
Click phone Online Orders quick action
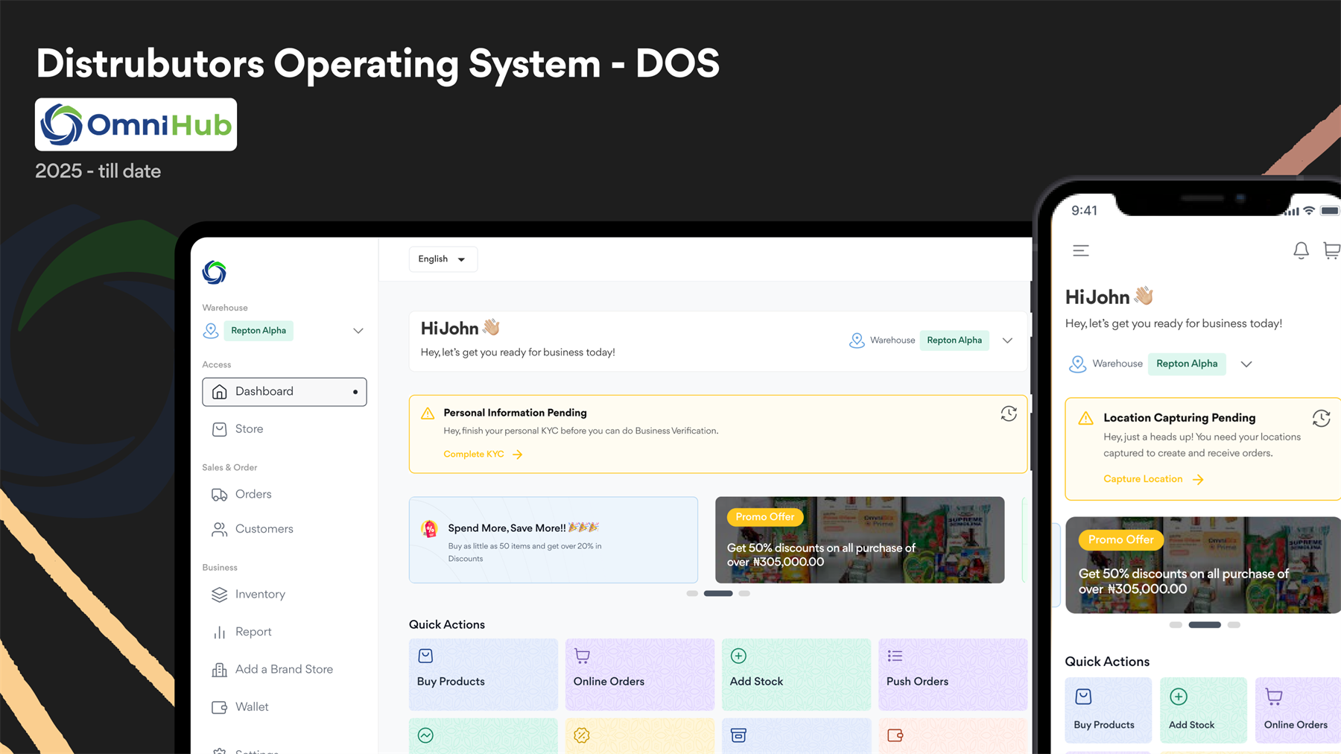(x=1298, y=710)
